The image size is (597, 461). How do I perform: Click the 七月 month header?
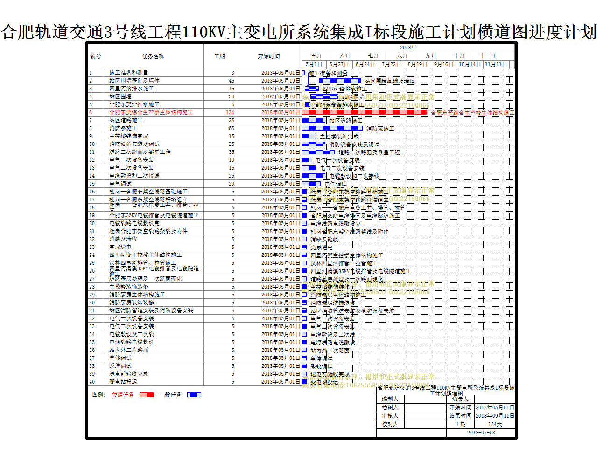pos(373,56)
